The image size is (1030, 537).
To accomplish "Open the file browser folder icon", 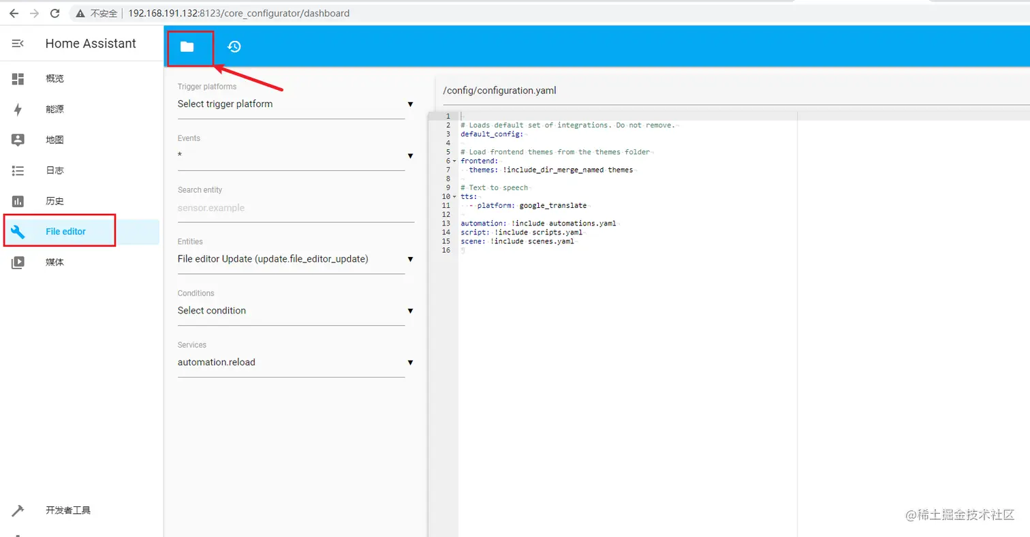I will pyautogui.click(x=187, y=46).
